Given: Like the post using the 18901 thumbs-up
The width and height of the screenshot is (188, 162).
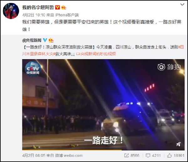Looking at the screenshot, I should (176, 155).
